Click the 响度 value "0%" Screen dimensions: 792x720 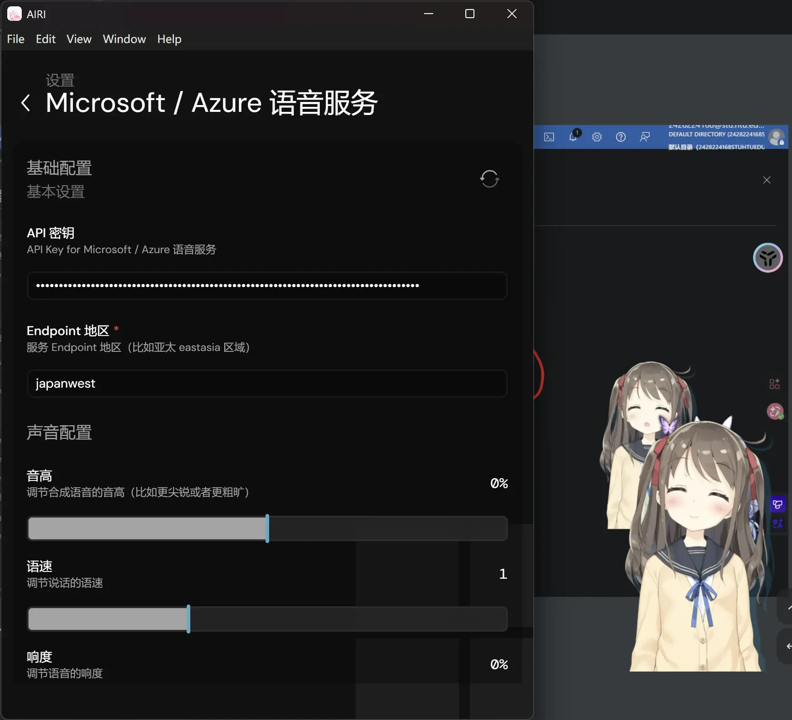(x=499, y=664)
